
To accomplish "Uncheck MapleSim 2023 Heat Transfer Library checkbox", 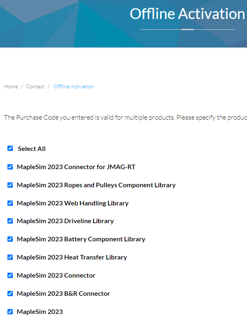I will tap(10, 257).
